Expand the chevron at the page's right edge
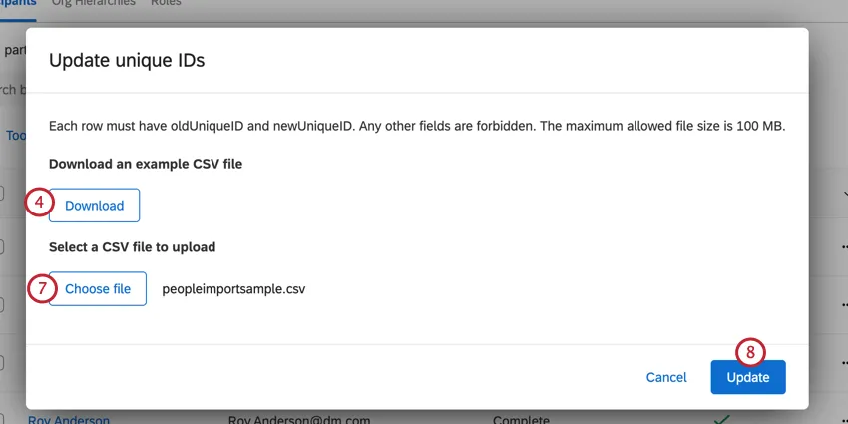 [x=843, y=195]
